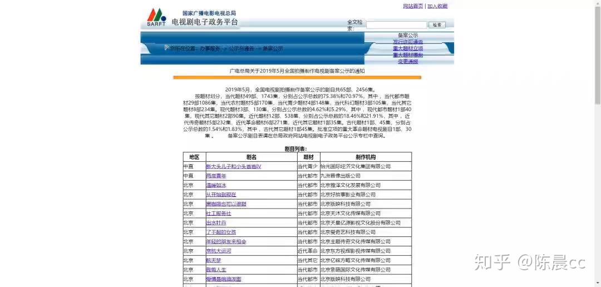The image size is (601, 287).
Task: Open the 变更通报 menu item
Action: tap(408, 61)
